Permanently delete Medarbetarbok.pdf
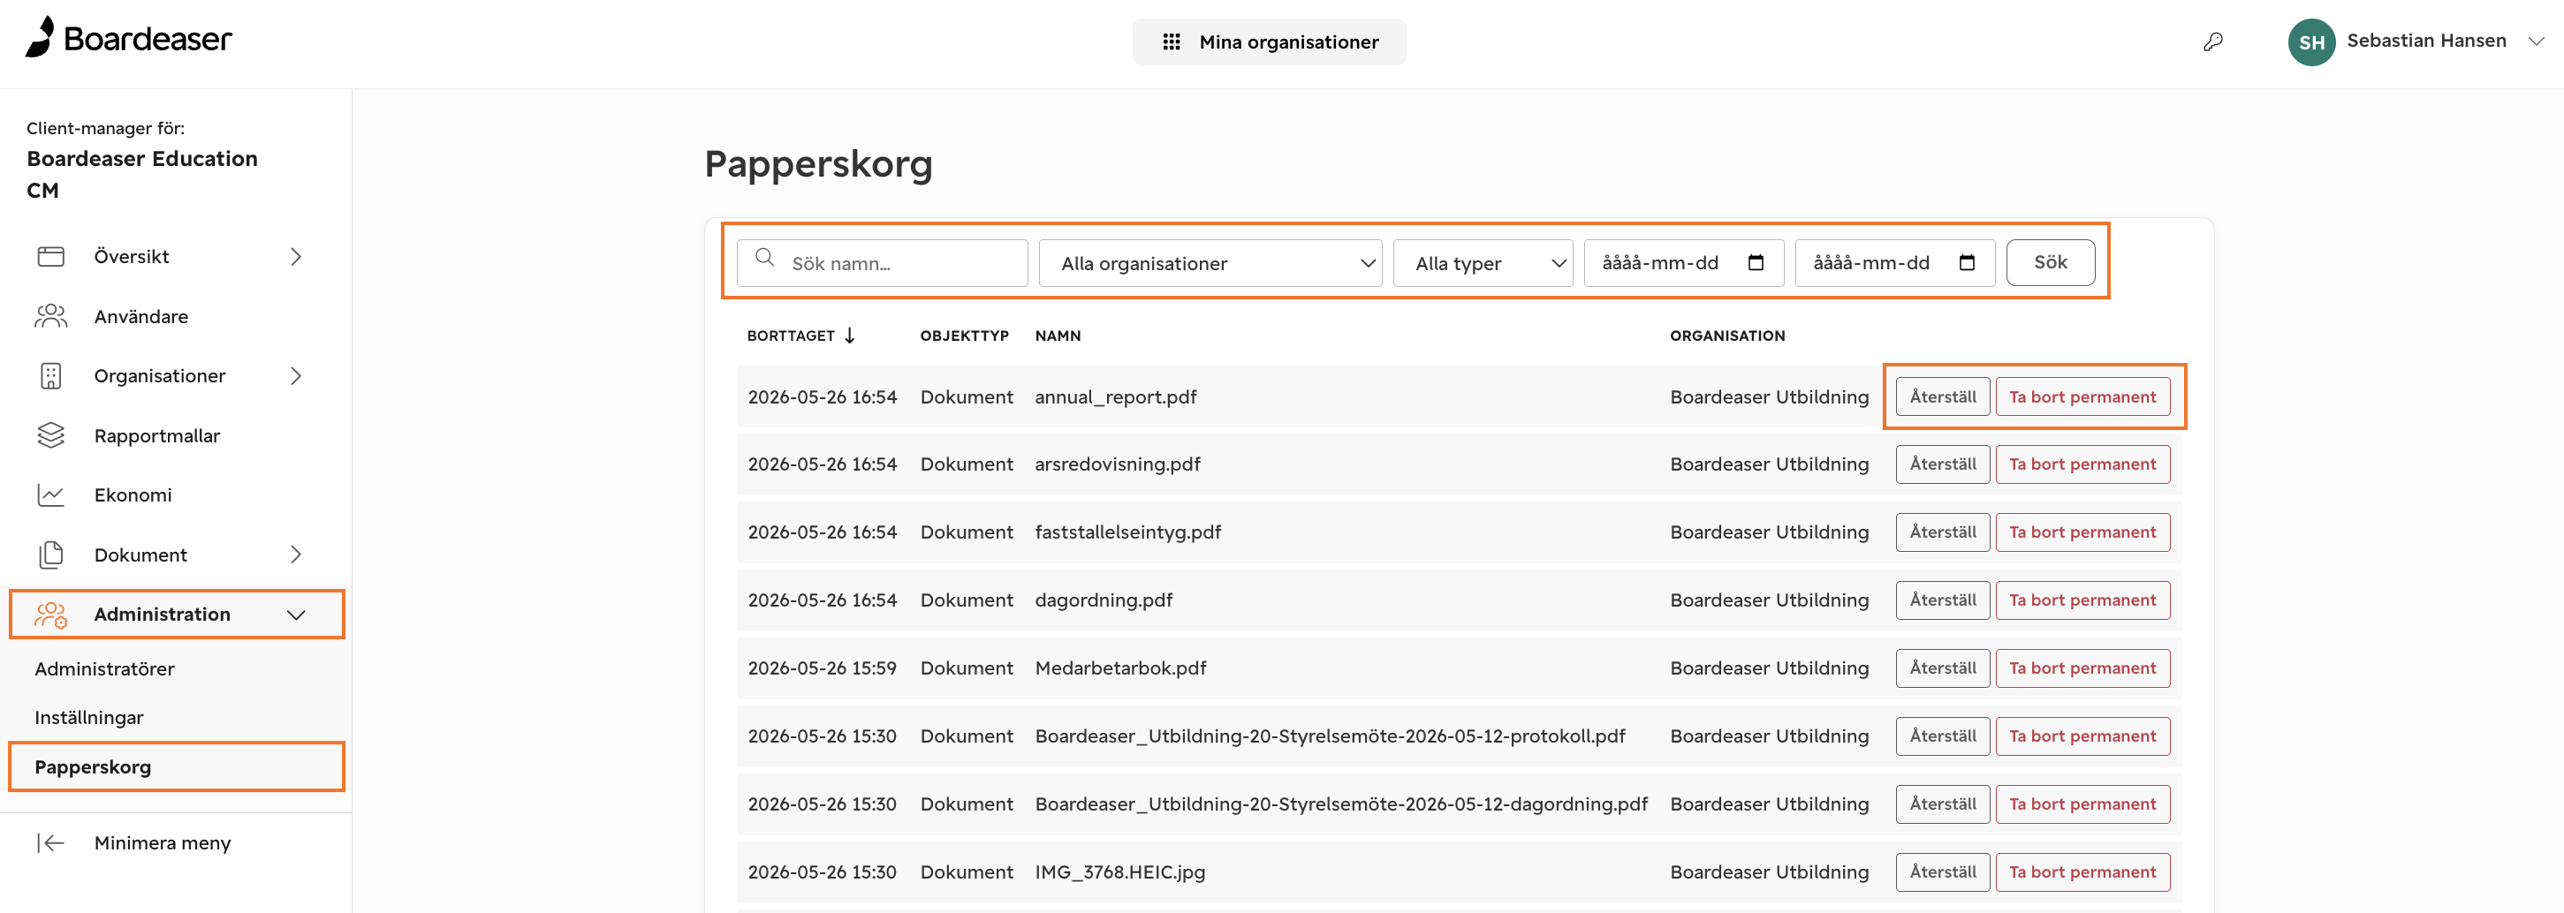2564x913 pixels. 2082,668
